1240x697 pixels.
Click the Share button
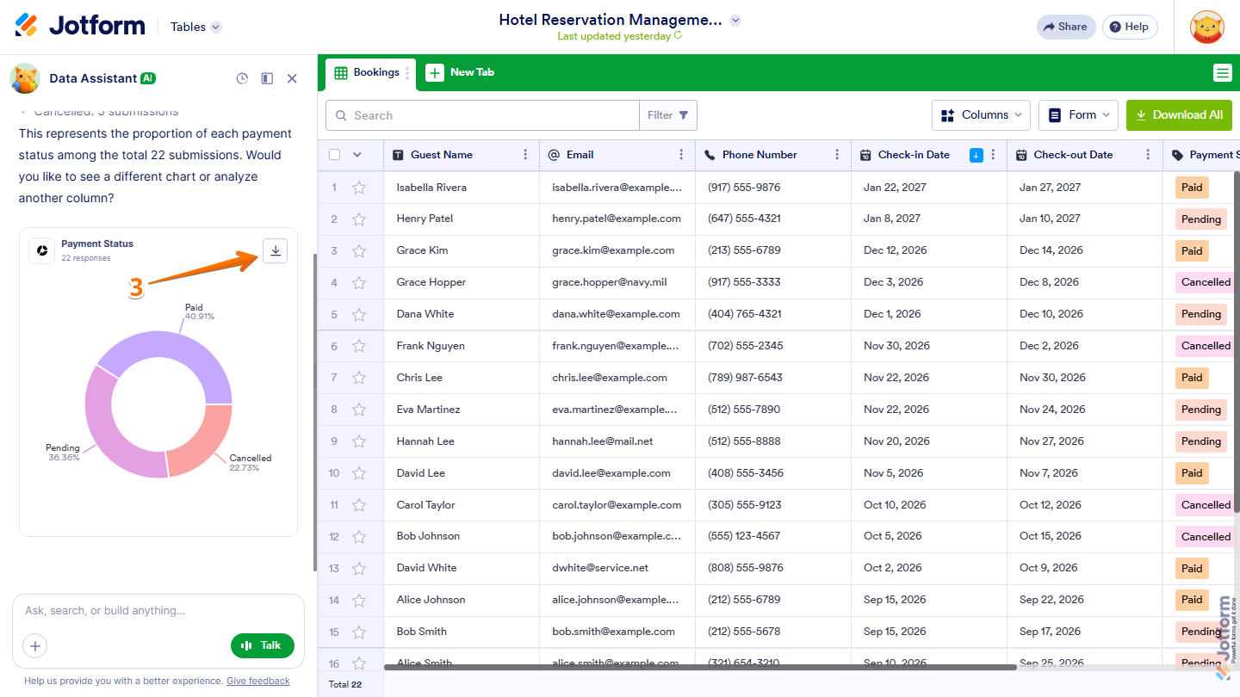pos(1065,27)
